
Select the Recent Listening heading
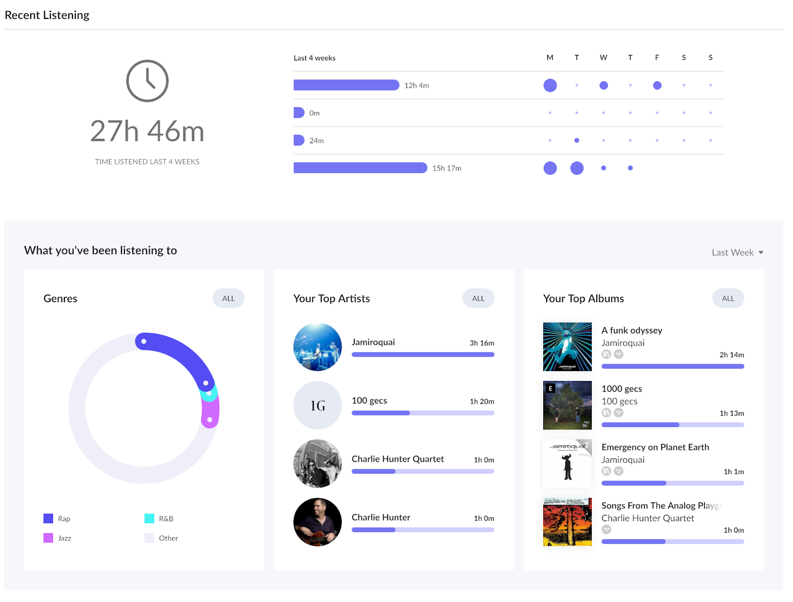pyautogui.click(x=47, y=15)
